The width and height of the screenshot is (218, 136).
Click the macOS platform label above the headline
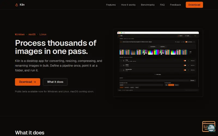coord(32,35)
